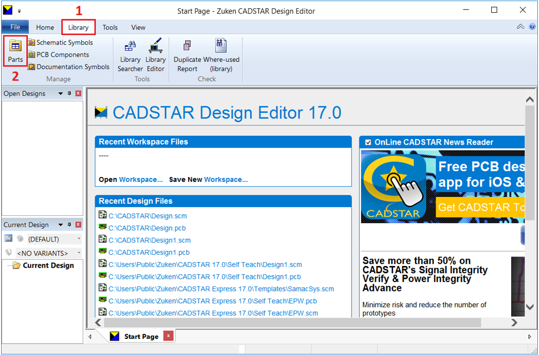Screen dimensions: 539x355
Task: Close the Current Design panel
Action: coord(78,225)
